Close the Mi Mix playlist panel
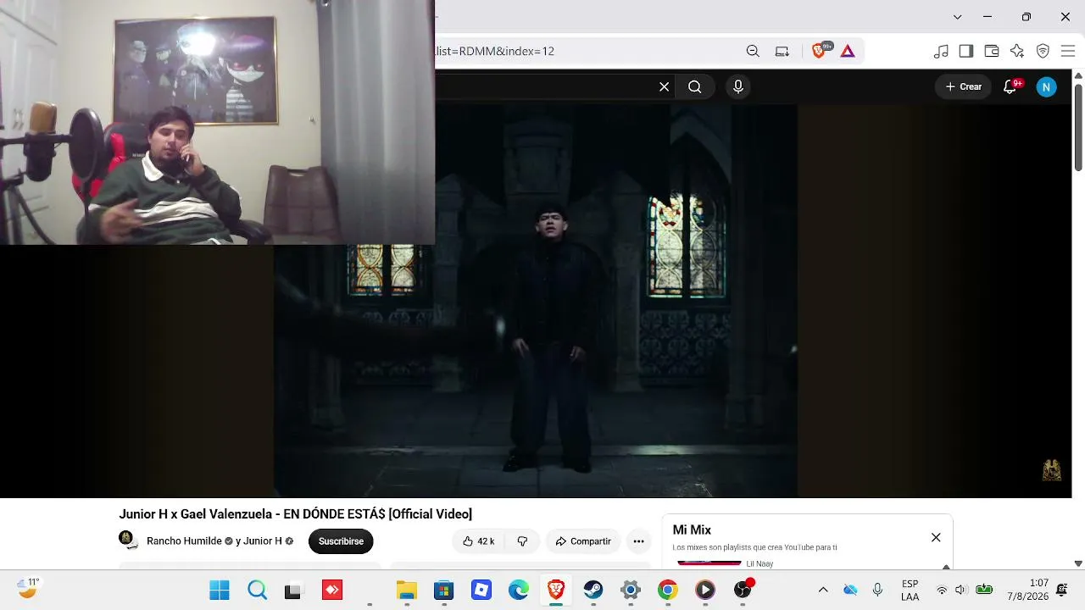 (936, 537)
